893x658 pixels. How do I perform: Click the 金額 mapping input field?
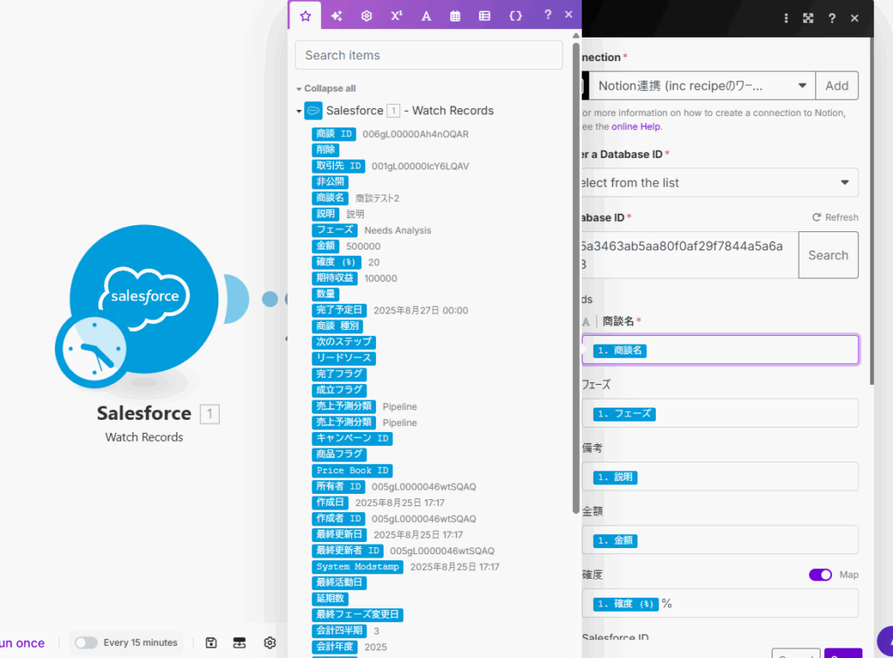(719, 539)
